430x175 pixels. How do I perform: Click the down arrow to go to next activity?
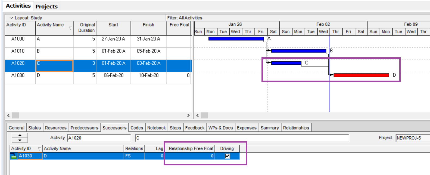pyautogui.click(x=20, y=140)
